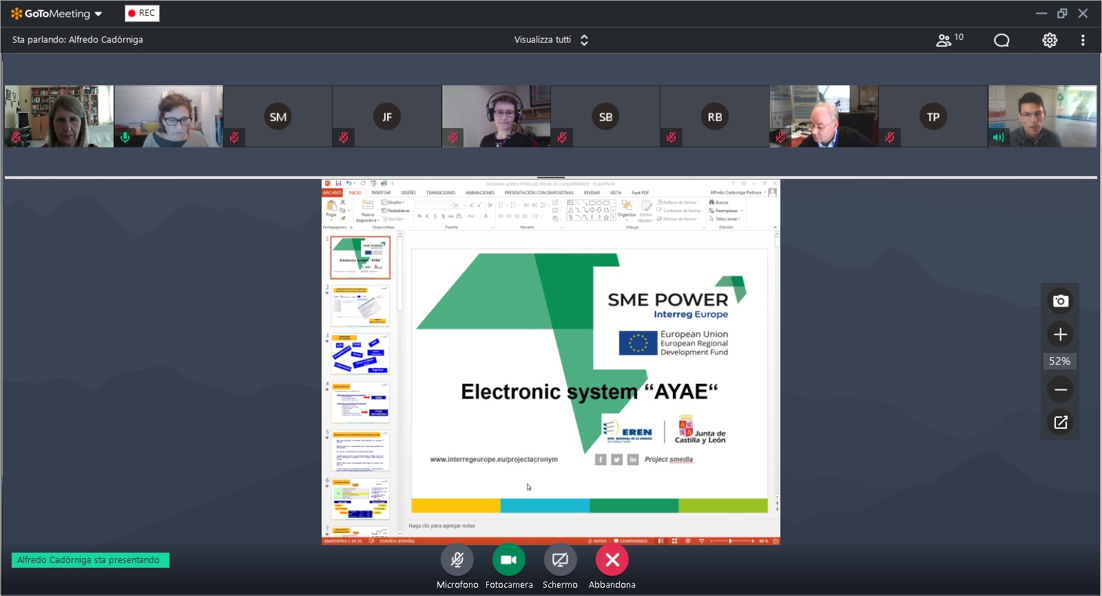Click the Twitter icon on the slide

(x=616, y=460)
